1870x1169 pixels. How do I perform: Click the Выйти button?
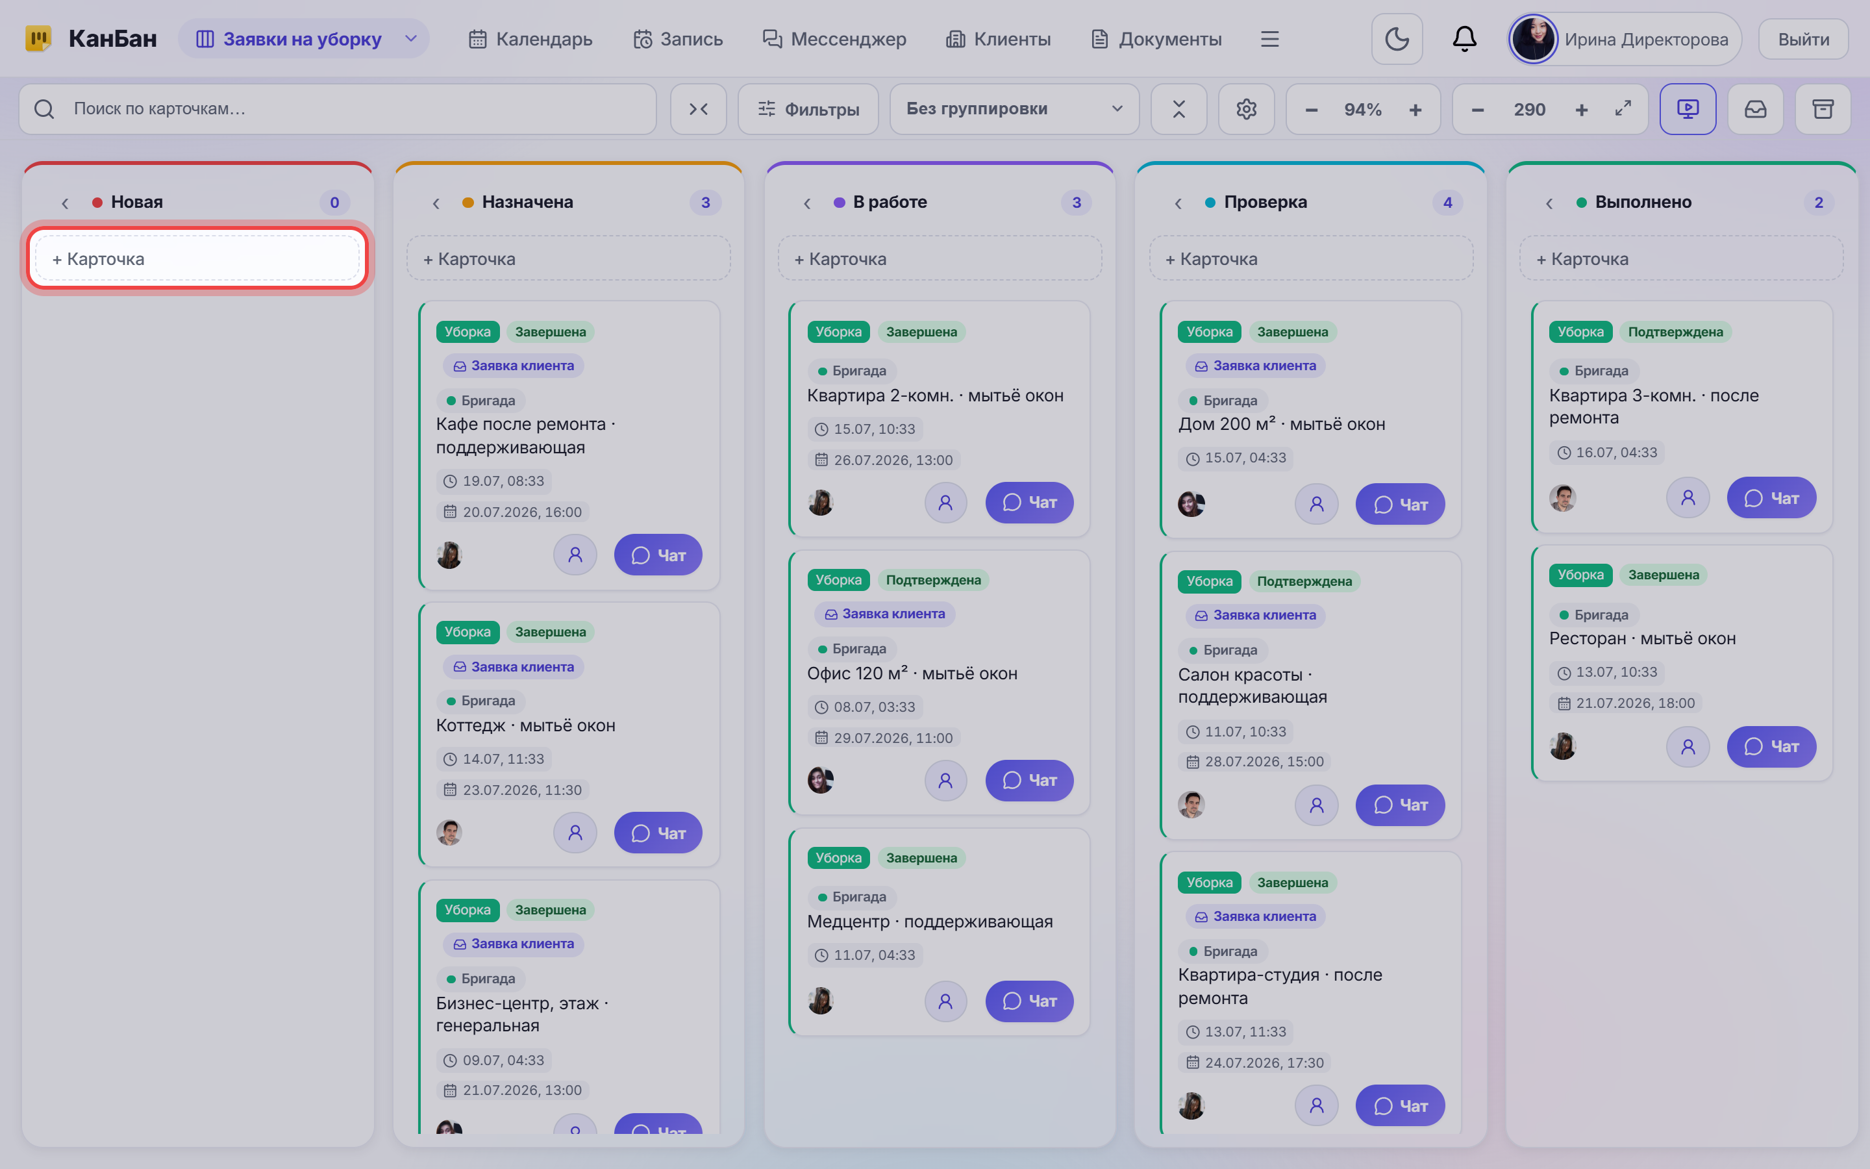(1804, 39)
